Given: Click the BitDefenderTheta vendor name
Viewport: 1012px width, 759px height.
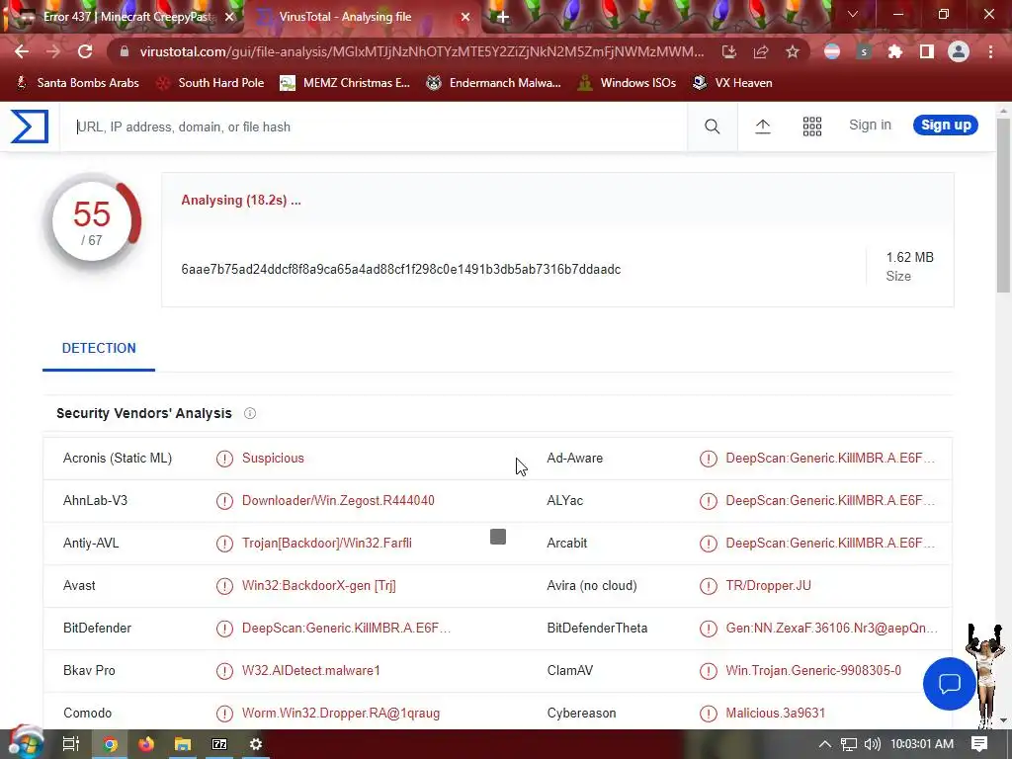Looking at the screenshot, I should pos(597,629).
